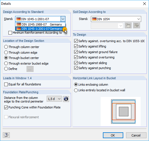This screenshot has height=141, width=149.
Task: Click the new soil profile icon
Action: coord(128,26)
